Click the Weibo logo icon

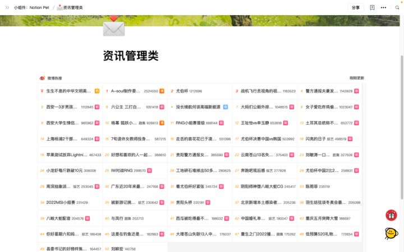42,78
